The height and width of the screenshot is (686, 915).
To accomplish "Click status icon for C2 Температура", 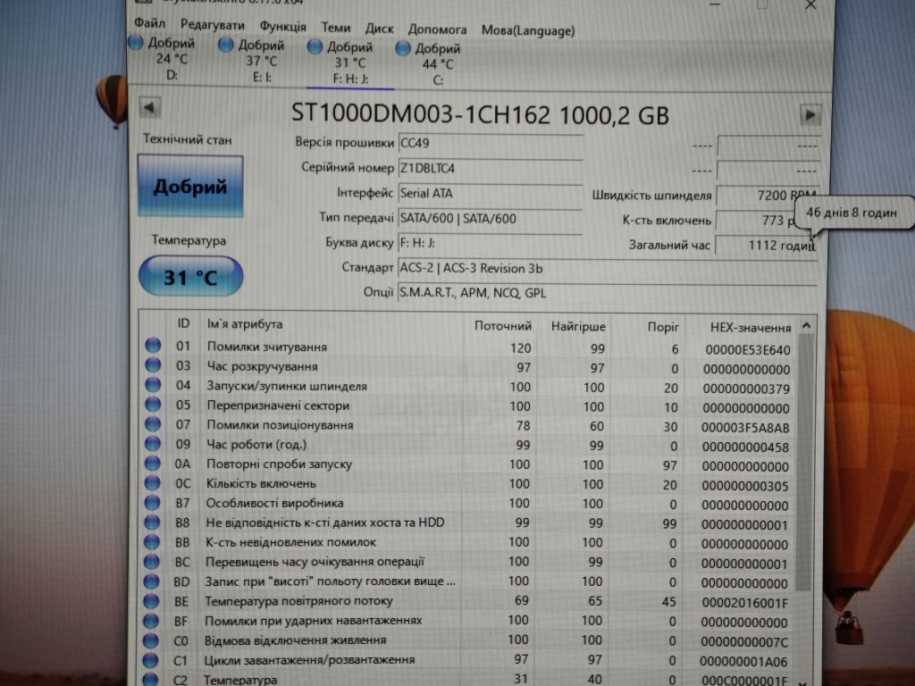I will click(x=150, y=679).
